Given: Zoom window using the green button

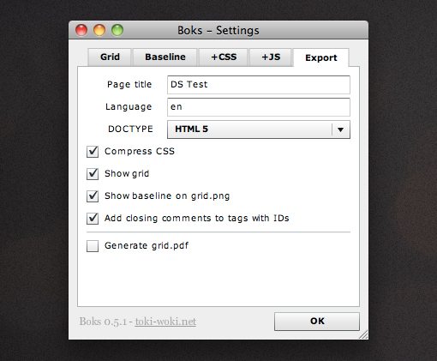Looking at the screenshot, I should point(117,30).
